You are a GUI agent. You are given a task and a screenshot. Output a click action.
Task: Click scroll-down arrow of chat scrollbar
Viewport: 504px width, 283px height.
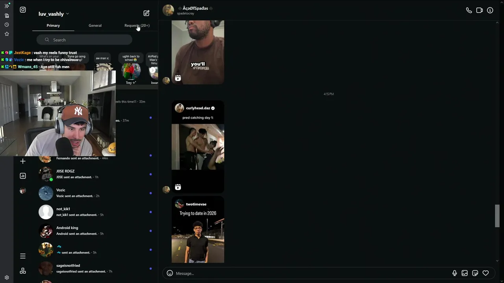click(x=497, y=261)
